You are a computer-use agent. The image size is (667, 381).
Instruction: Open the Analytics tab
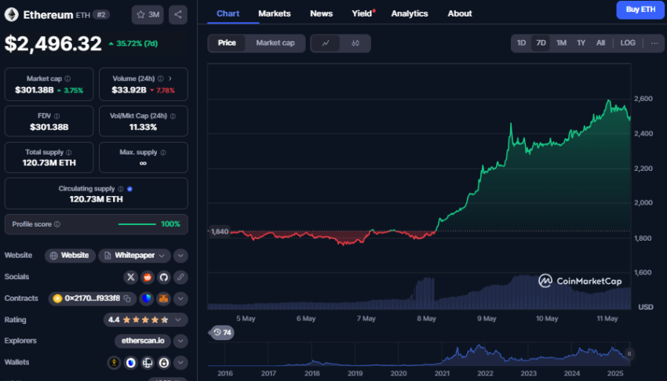410,13
